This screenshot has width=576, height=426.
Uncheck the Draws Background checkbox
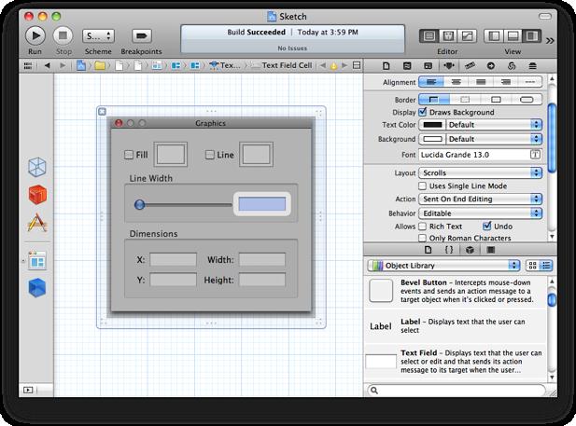pyautogui.click(x=423, y=112)
